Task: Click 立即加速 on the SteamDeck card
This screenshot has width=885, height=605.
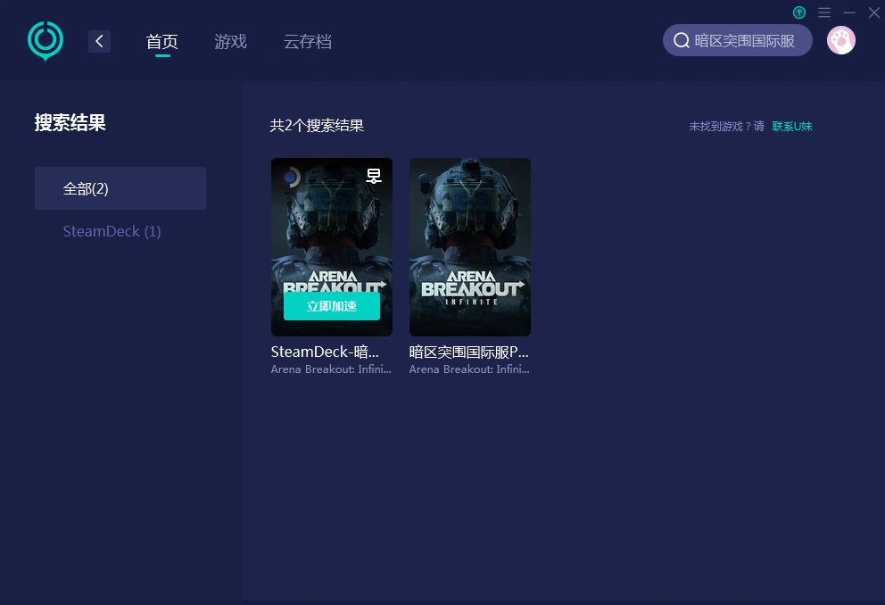Action: click(x=331, y=306)
